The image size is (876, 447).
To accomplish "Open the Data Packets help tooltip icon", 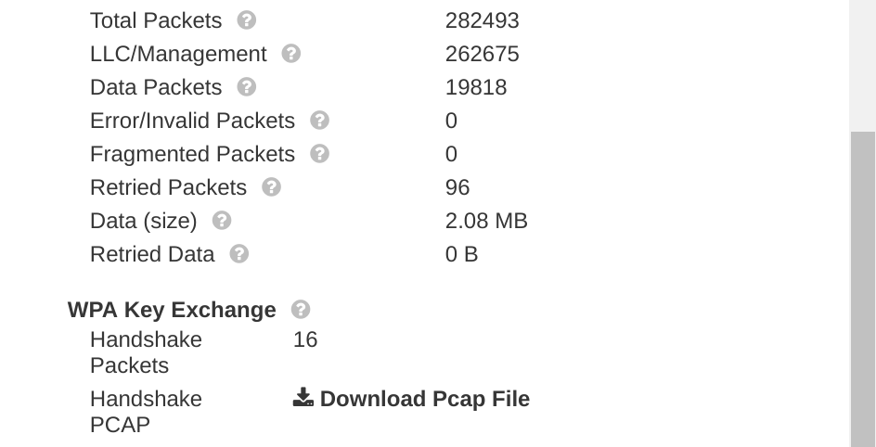I will tap(247, 87).
